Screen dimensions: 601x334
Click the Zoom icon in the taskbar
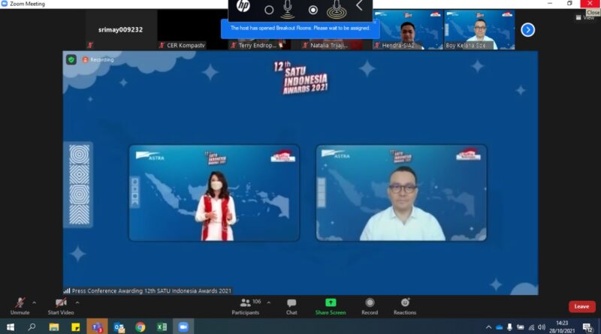[183, 326]
